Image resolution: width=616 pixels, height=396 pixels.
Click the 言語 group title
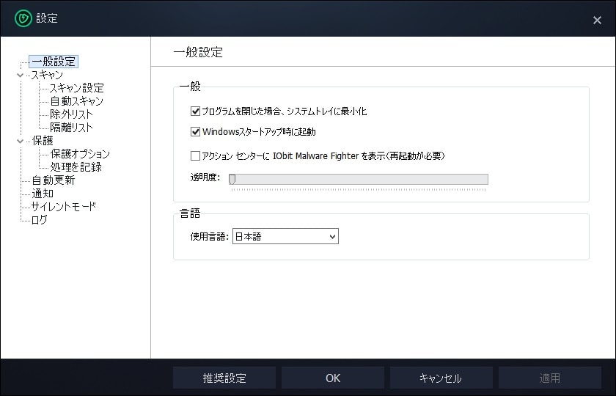190,213
